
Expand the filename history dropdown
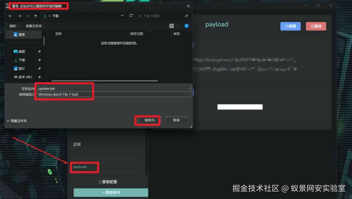pos(189,89)
